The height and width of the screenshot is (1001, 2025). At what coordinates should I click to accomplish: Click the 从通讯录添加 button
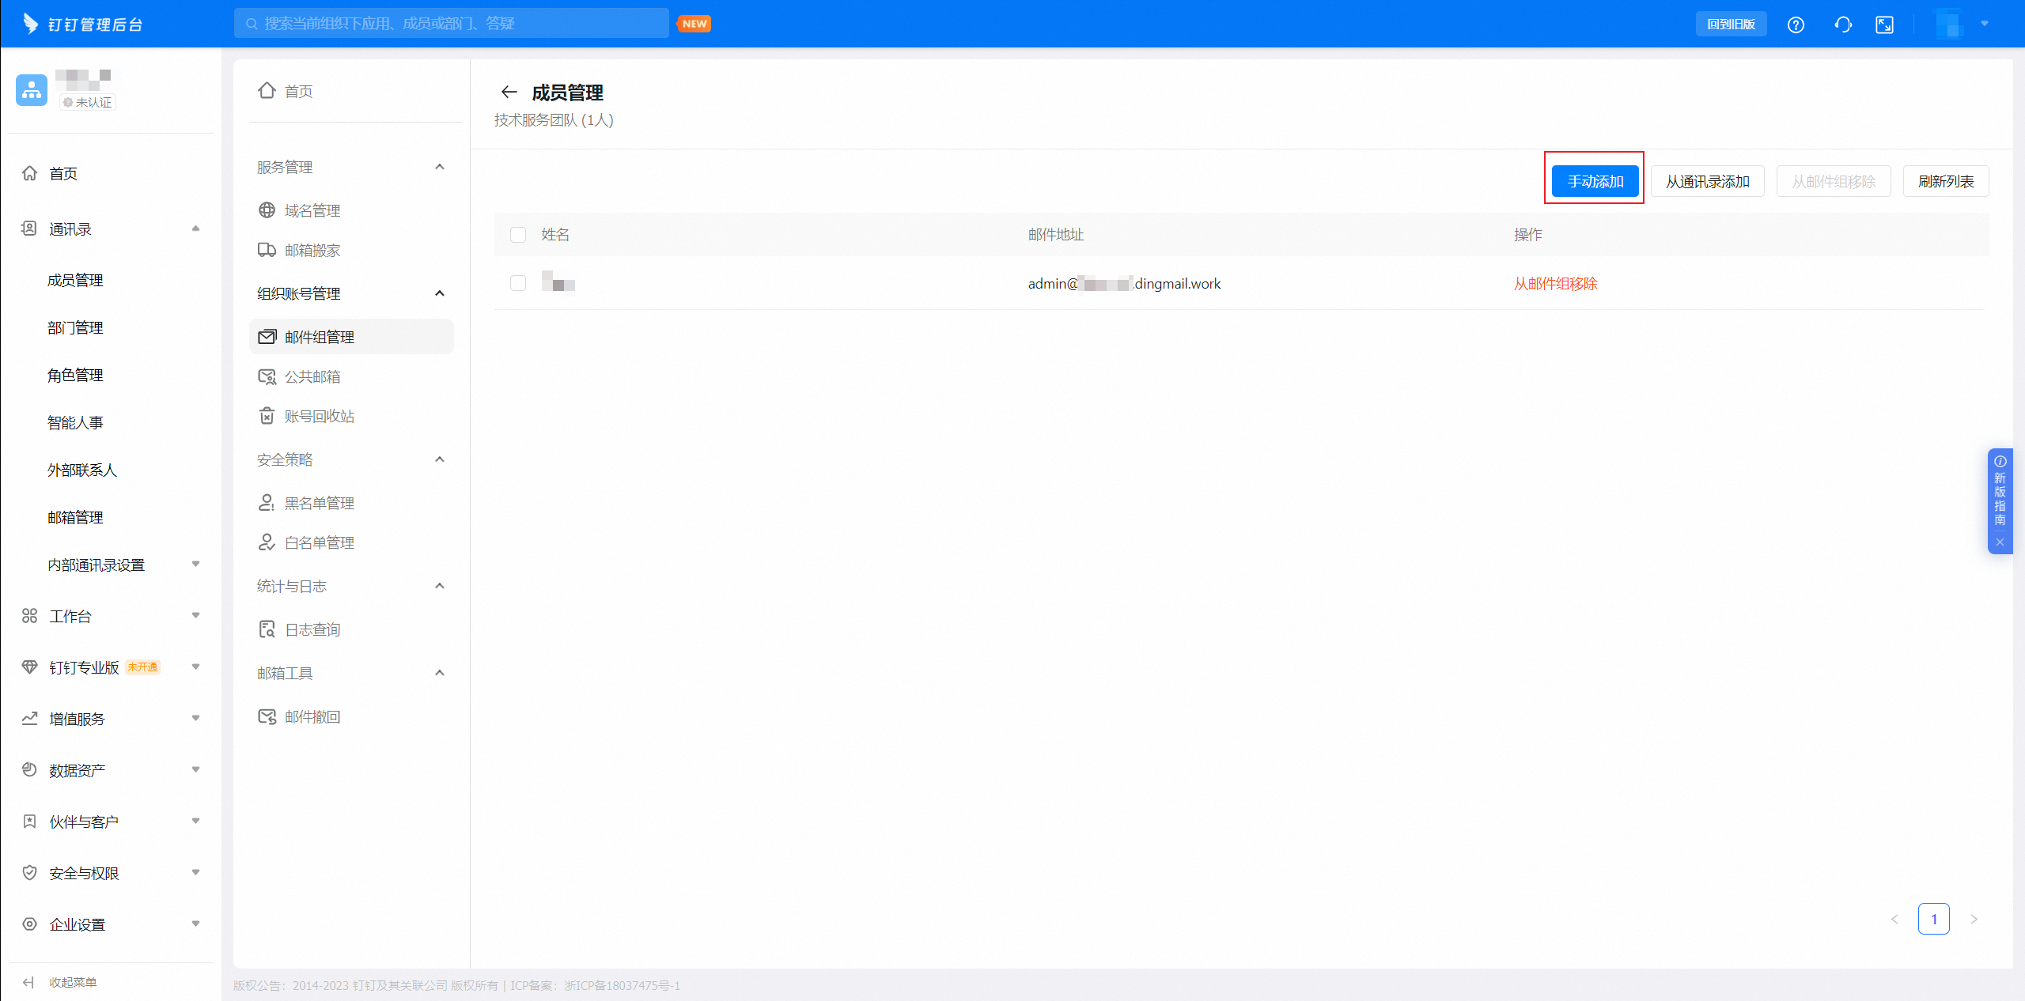coord(1707,181)
